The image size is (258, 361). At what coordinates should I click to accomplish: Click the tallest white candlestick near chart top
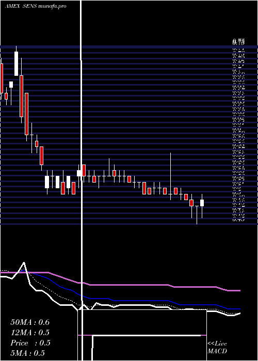point(16,63)
